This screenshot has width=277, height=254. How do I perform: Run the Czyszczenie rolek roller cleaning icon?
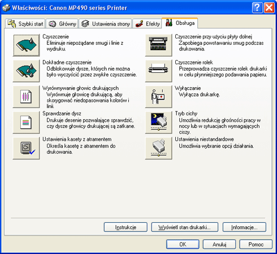pyautogui.click(x=158, y=71)
